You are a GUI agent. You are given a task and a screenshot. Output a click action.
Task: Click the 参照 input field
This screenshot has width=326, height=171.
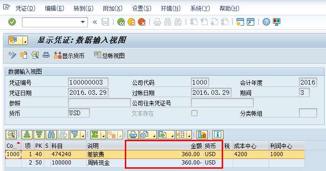click(99, 103)
